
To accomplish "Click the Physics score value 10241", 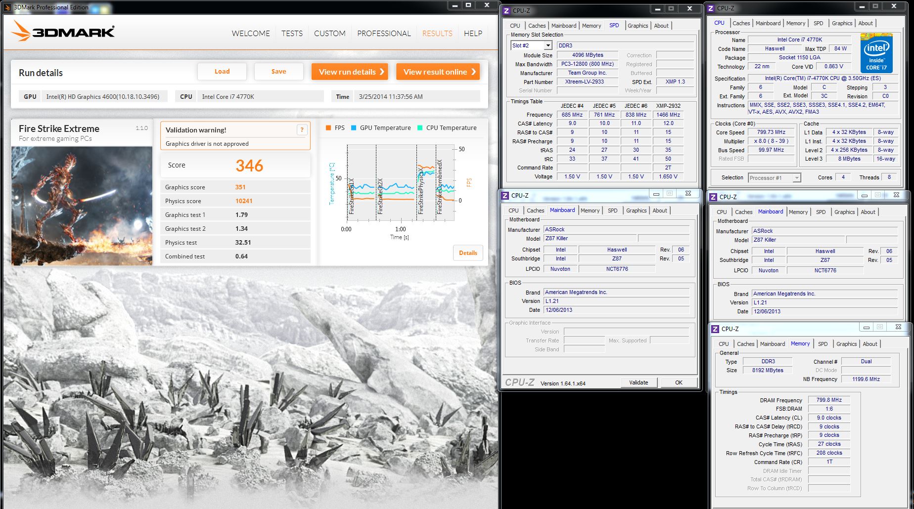I will [244, 201].
